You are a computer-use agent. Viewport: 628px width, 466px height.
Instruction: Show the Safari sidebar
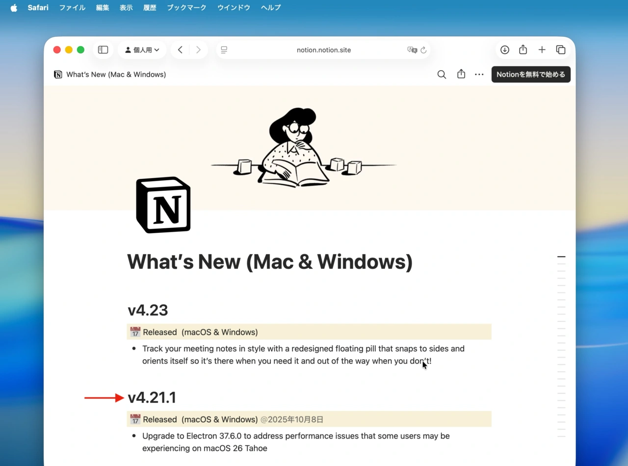click(103, 50)
